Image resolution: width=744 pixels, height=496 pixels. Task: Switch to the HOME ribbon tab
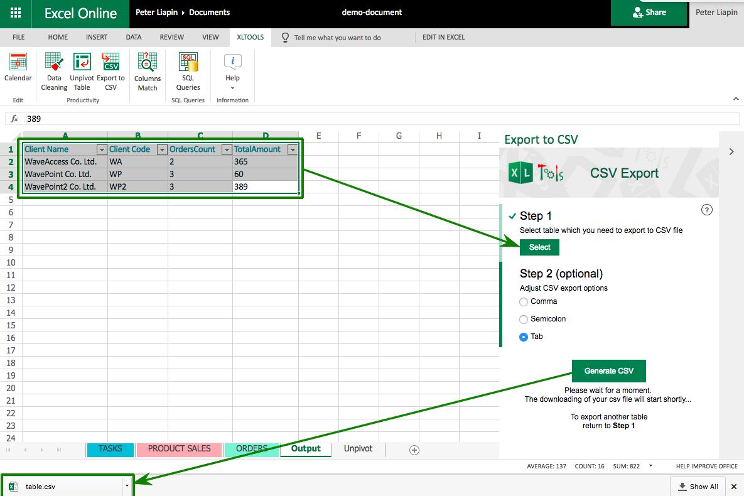coord(58,37)
